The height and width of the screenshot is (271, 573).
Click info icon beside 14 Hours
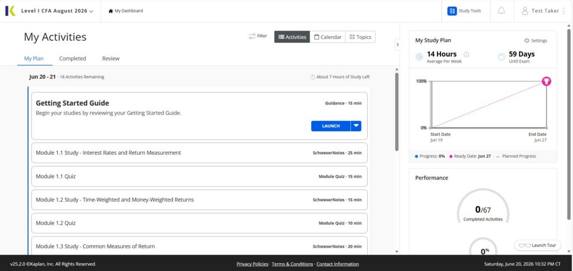[466, 55]
